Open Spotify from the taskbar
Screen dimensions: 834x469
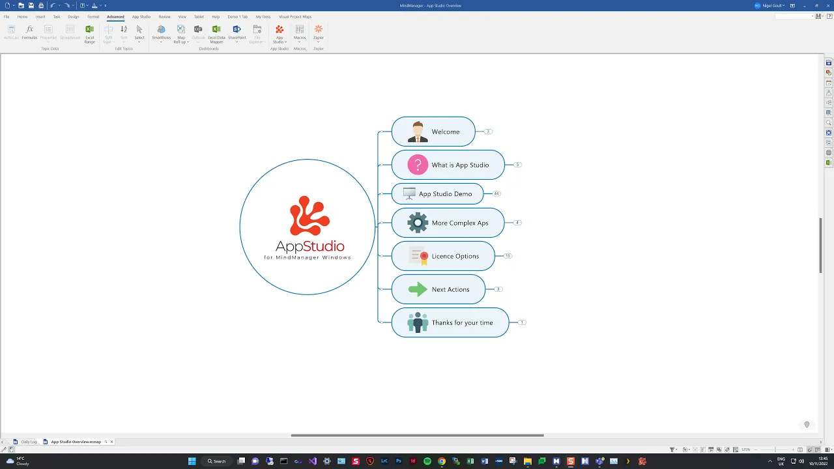click(x=427, y=461)
